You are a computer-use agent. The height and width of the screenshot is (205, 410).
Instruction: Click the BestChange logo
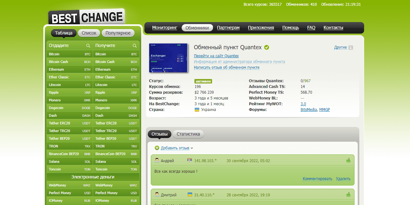(86, 17)
